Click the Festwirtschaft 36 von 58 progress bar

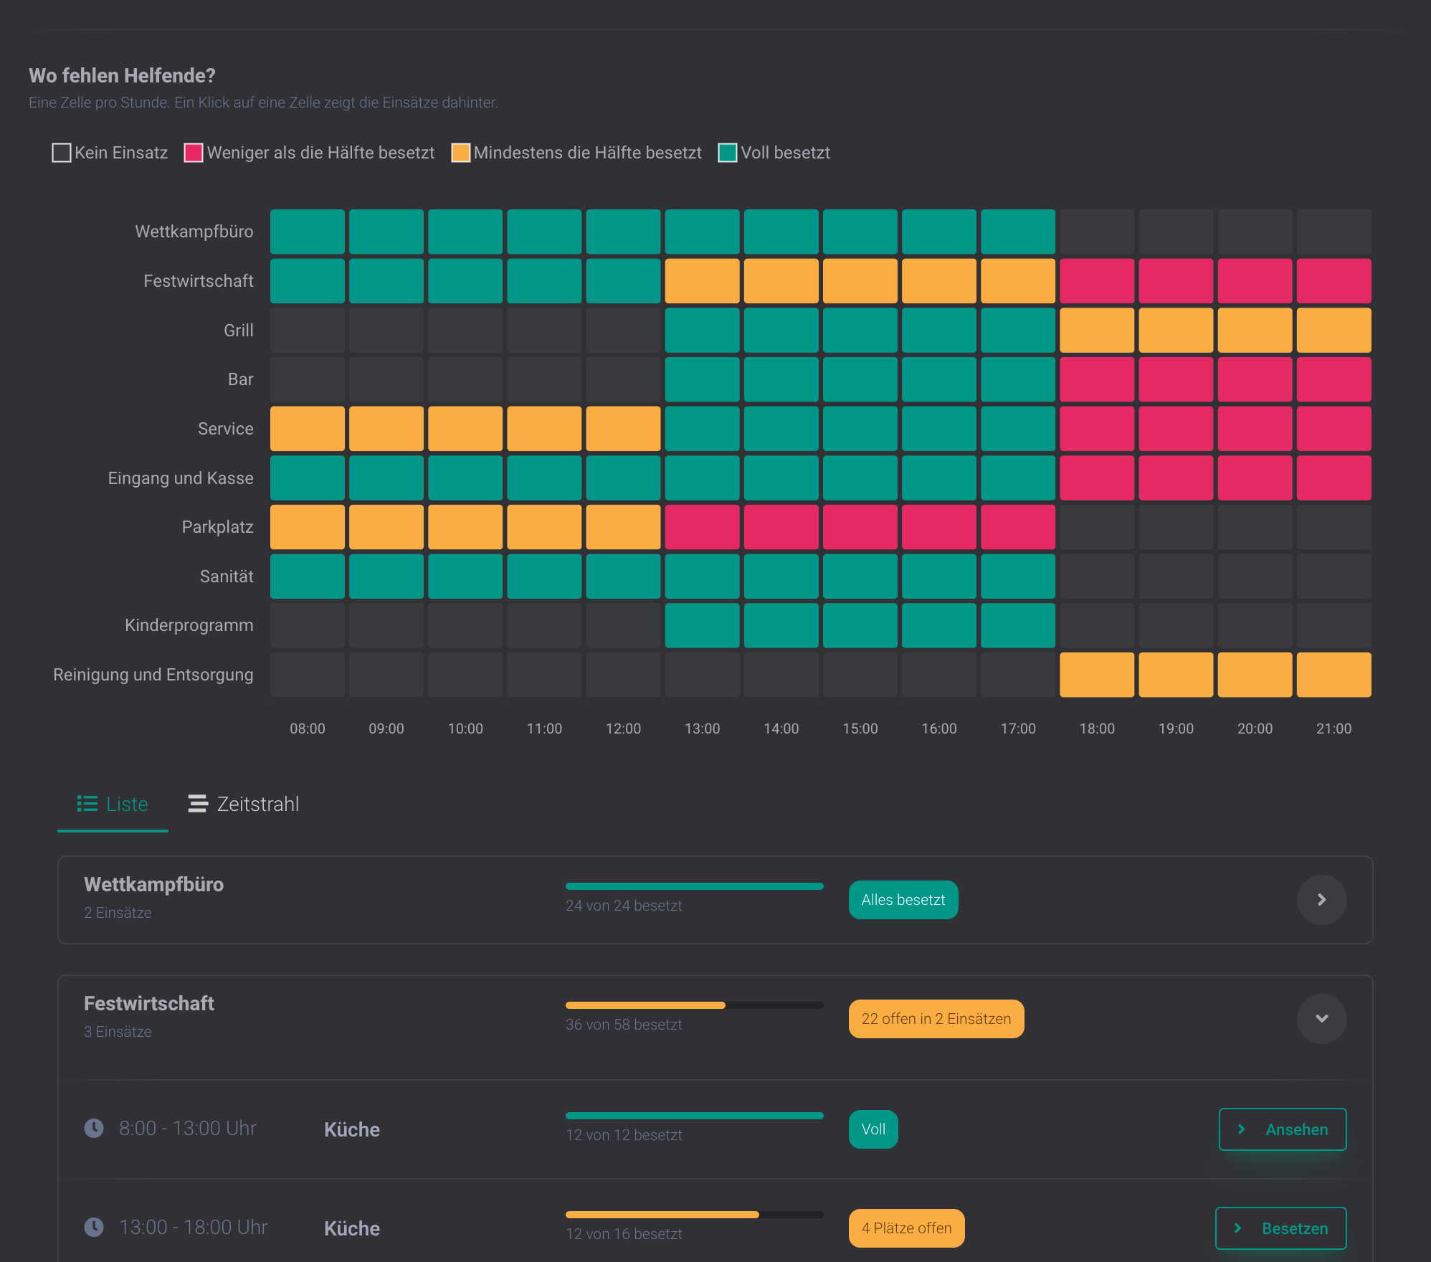(694, 1005)
